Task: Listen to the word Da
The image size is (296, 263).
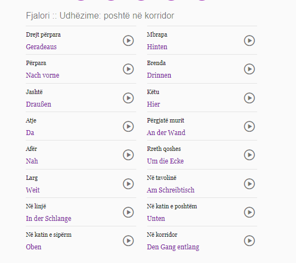Action: click(x=129, y=126)
